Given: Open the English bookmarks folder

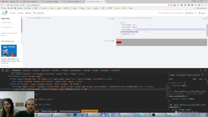Looking at the screenshot, I should (95, 8).
